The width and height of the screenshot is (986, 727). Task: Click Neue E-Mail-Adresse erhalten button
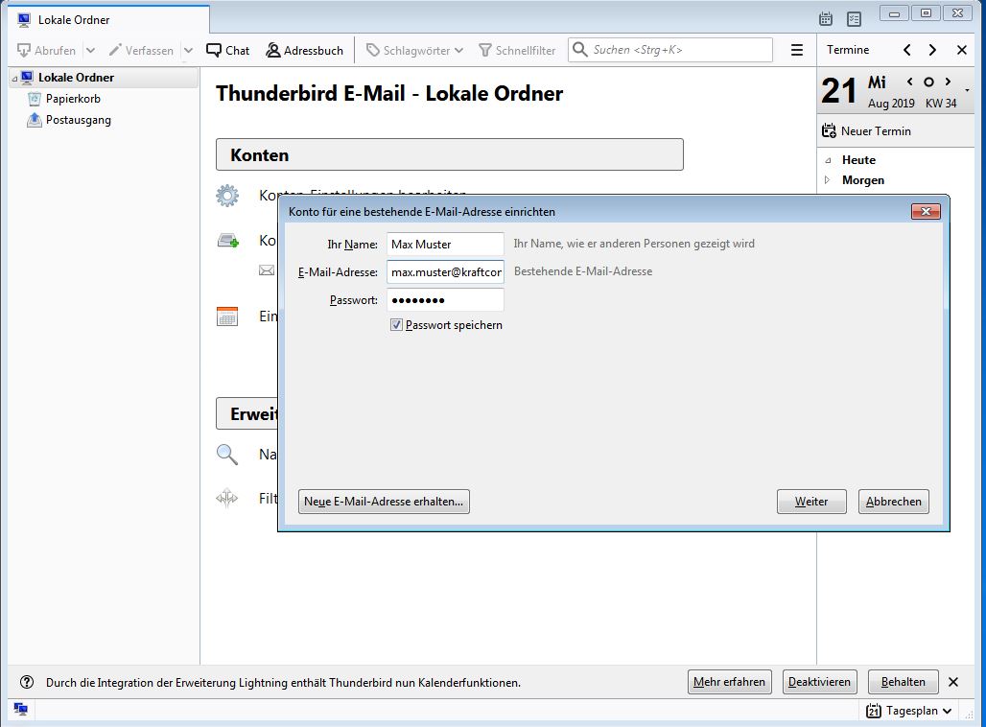coord(384,502)
